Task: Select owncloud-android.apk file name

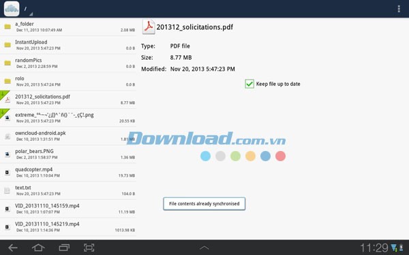Action: 40,133
